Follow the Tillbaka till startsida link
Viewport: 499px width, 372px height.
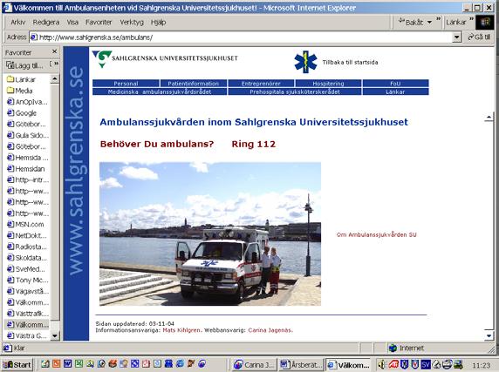point(350,62)
